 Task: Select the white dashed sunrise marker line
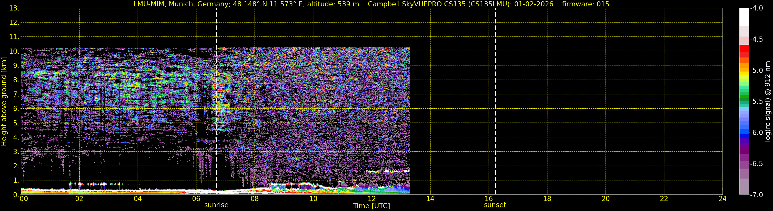(216, 101)
